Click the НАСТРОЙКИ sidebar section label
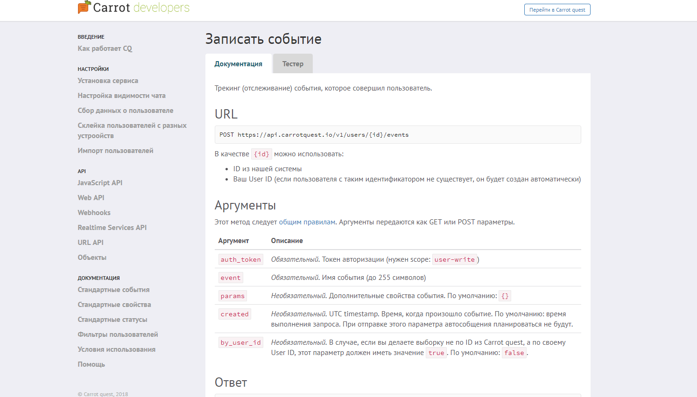Image resolution: width=697 pixels, height=397 pixels. [93, 69]
